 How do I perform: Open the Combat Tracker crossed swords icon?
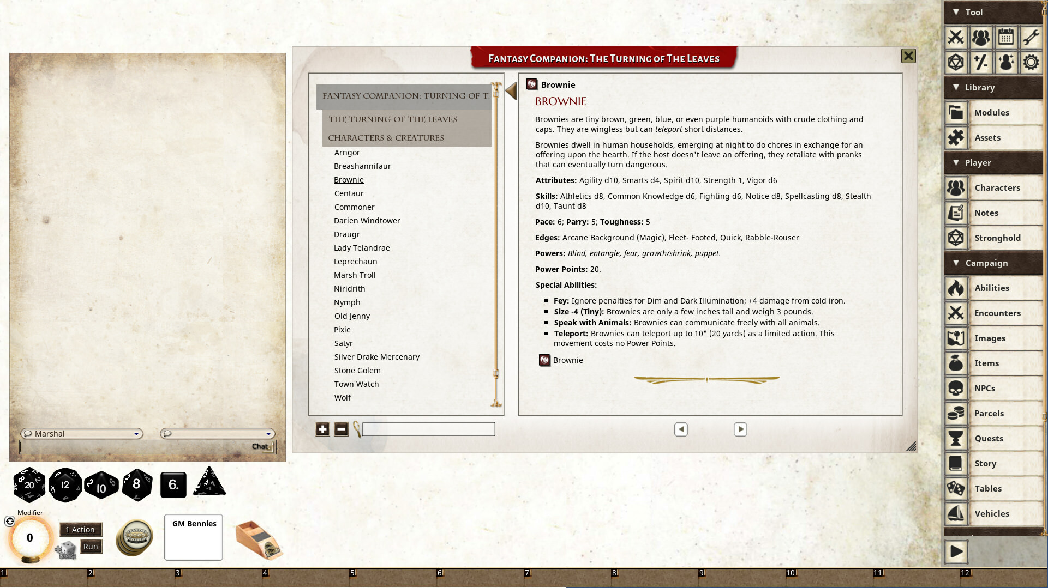pos(956,38)
